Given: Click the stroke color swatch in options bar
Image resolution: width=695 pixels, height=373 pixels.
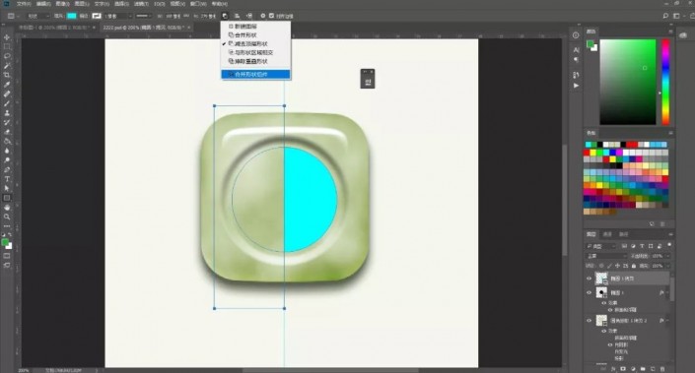Looking at the screenshot, I should coord(97,16).
